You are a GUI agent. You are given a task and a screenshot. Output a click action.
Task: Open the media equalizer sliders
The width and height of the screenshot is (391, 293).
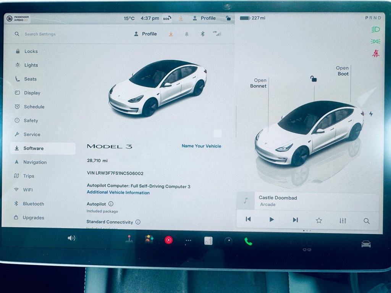point(343,221)
